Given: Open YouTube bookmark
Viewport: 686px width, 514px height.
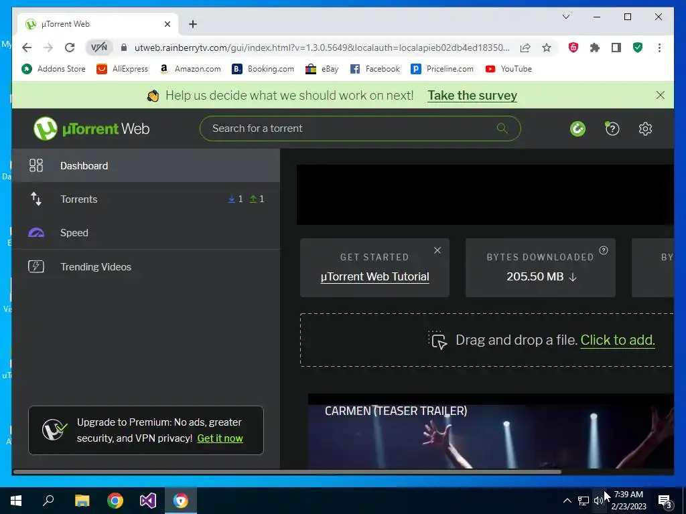Looking at the screenshot, I should click(508, 69).
